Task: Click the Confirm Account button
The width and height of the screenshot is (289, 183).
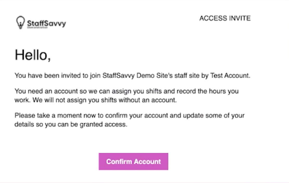Action: coord(133,161)
